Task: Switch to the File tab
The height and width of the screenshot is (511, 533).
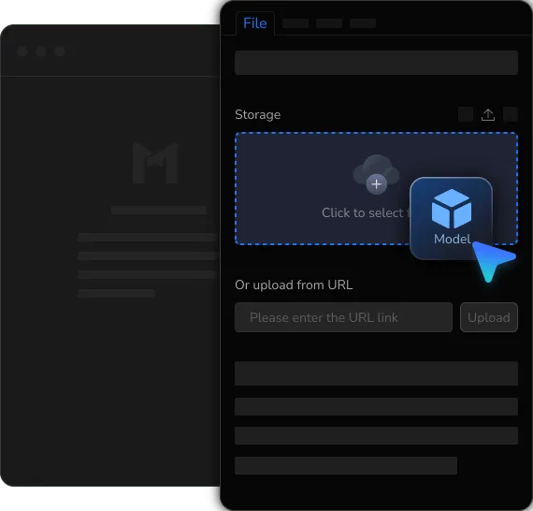Action: tap(255, 23)
